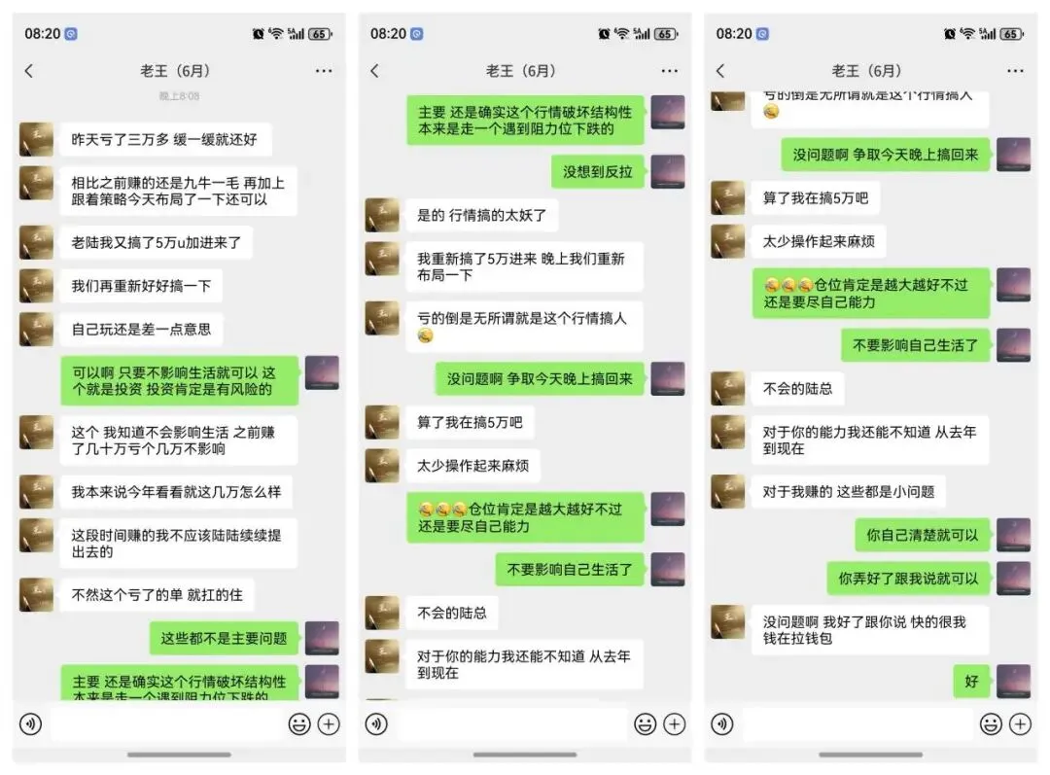The height and width of the screenshot is (775, 1050).
Task: Open the three-dots menu in the middle chat
Action: [670, 71]
